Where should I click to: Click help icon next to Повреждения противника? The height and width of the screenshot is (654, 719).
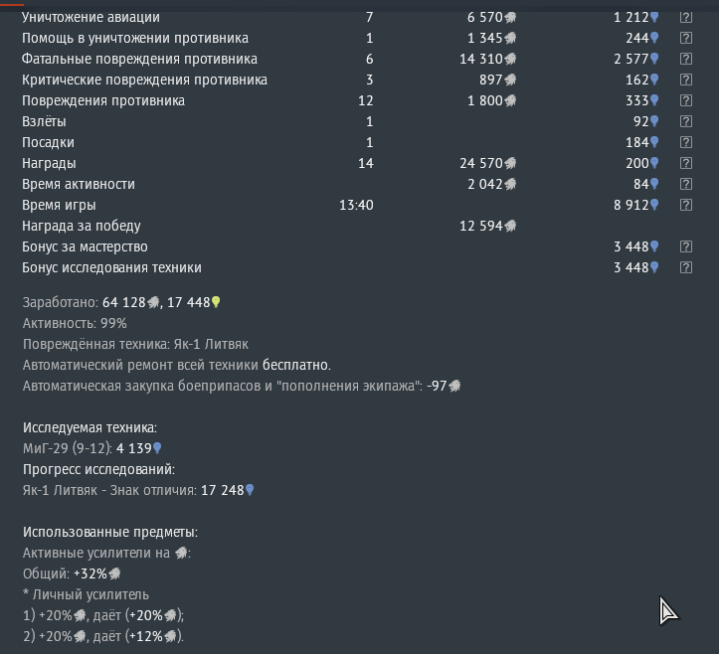click(685, 101)
